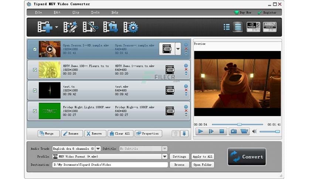Uncheck HDTV Demo Fleurs checkbox

coord(35,70)
